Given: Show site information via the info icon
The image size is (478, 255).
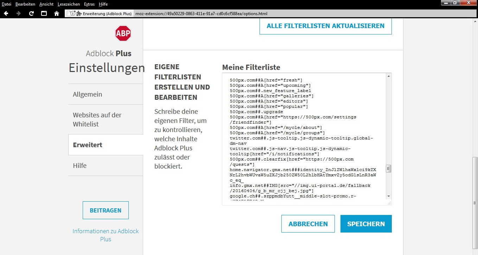Looking at the screenshot, I should pos(73,14).
